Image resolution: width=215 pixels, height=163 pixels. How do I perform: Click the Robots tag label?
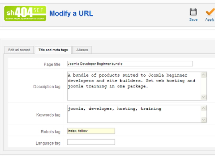pyautogui.click(x=51, y=132)
